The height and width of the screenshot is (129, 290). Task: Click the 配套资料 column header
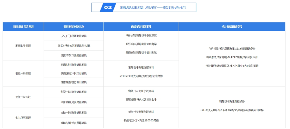(x=141, y=26)
